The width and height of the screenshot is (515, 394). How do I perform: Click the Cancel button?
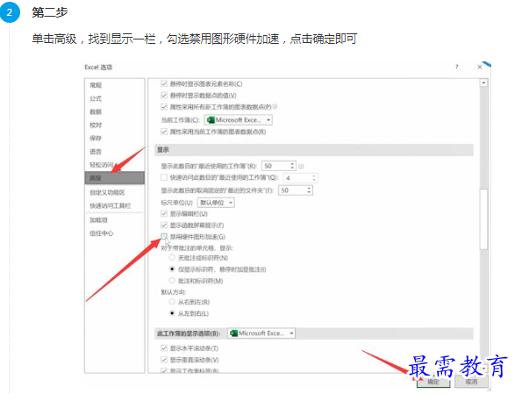[x=471, y=382]
